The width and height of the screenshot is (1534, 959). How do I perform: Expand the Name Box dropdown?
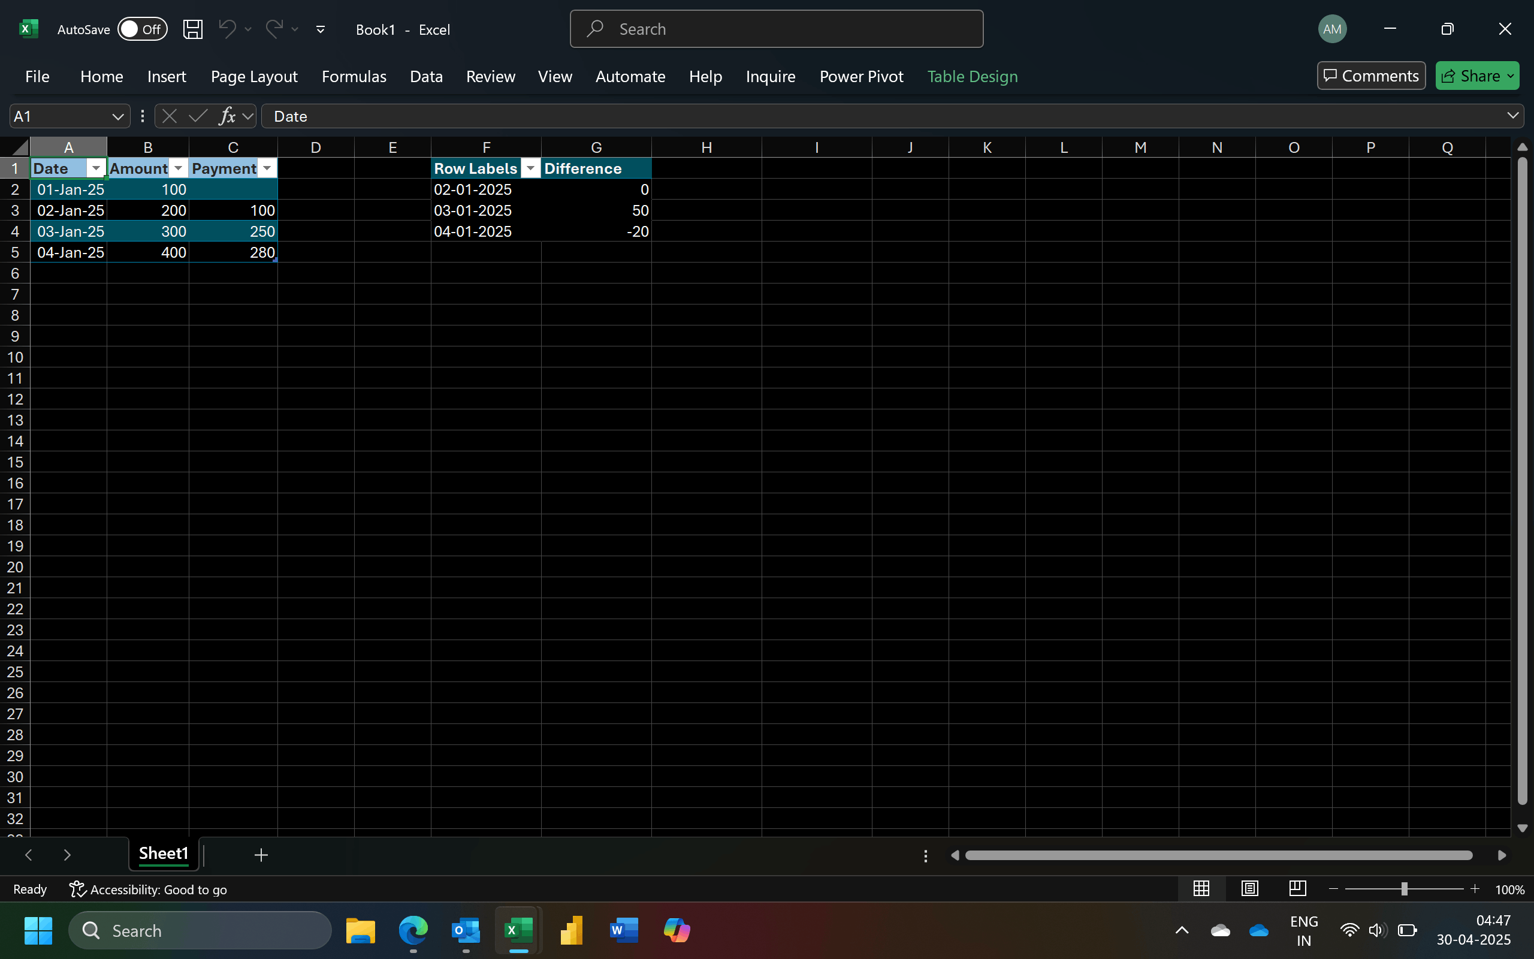pos(117,117)
